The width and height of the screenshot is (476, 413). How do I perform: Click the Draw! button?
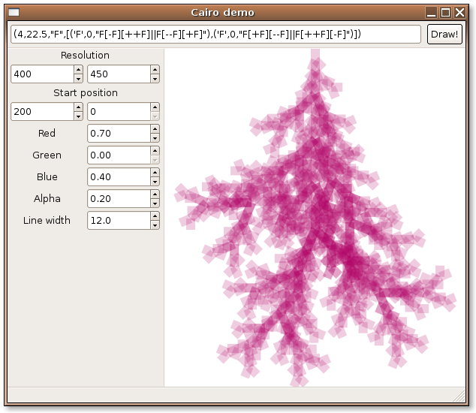point(444,35)
